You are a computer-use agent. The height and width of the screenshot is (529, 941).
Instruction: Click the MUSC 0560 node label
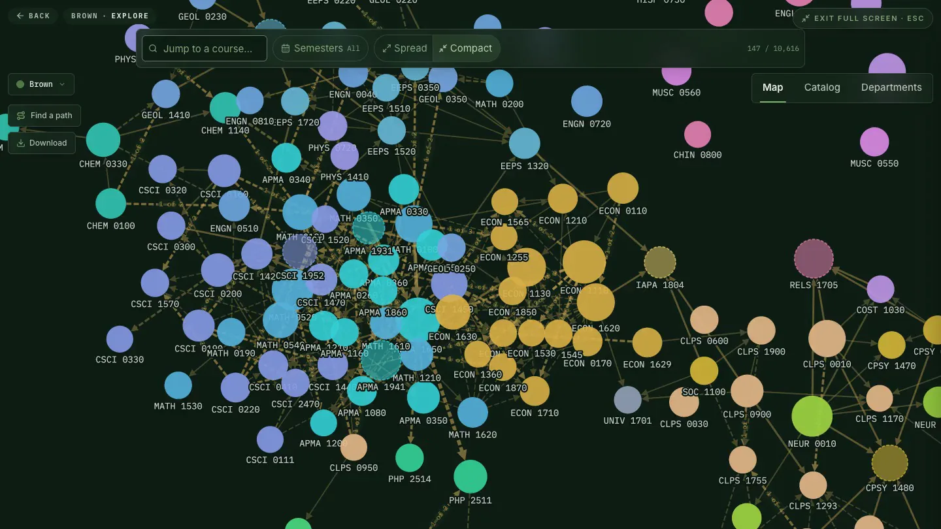point(676,93)
